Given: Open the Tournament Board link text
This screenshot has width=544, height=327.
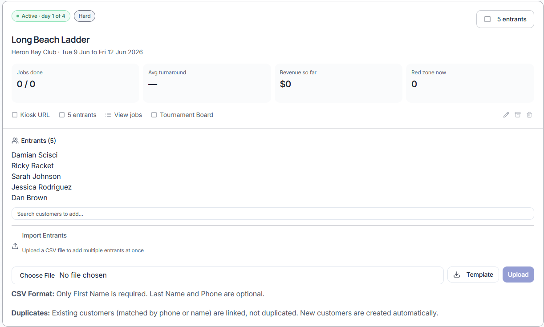Looking at the screenshot, I should 187,115.
